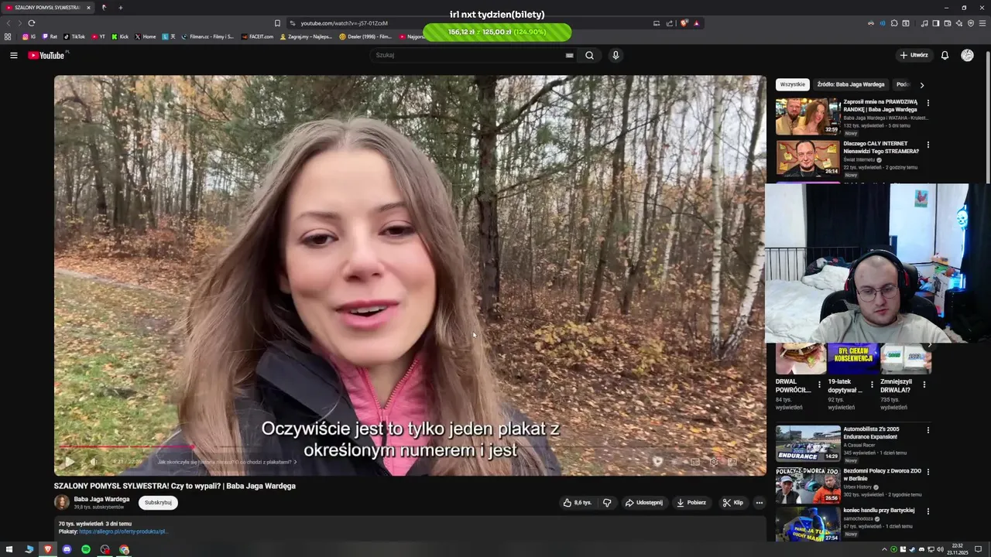Open the TikTok bookmark
This screenshot has height=557, width=991.
tap(74, 36)
